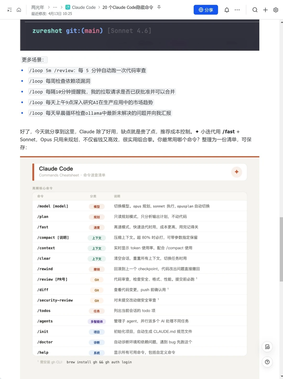Click the blue 分享 share button

click(206, 10)
